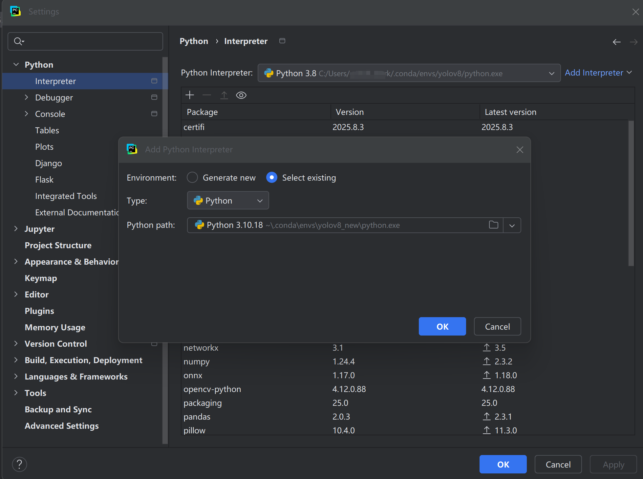Open the Python path dropdown arrow
The image size is (643, 479).
pos(512,225)
